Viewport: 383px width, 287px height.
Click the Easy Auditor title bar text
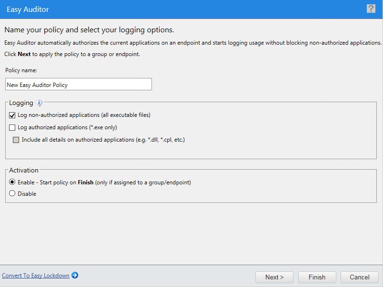point(28,9)
